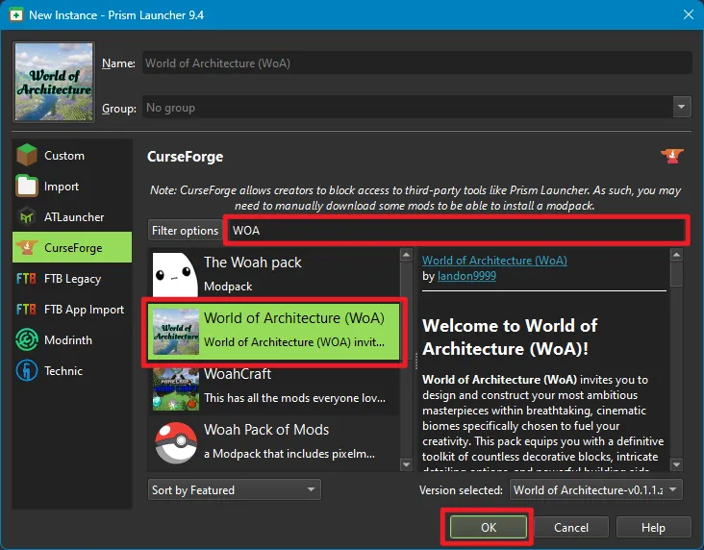
Task: Click the Filter options button
Action: (185, 231)
